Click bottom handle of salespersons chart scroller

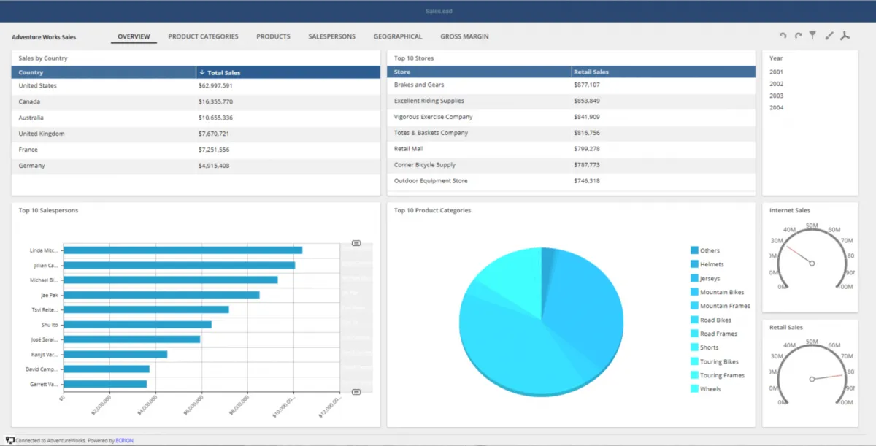click(x=356, y=392)
